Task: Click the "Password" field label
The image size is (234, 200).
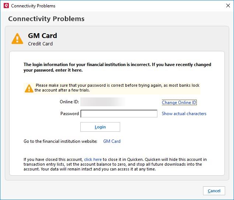Action: click(70, 114)
